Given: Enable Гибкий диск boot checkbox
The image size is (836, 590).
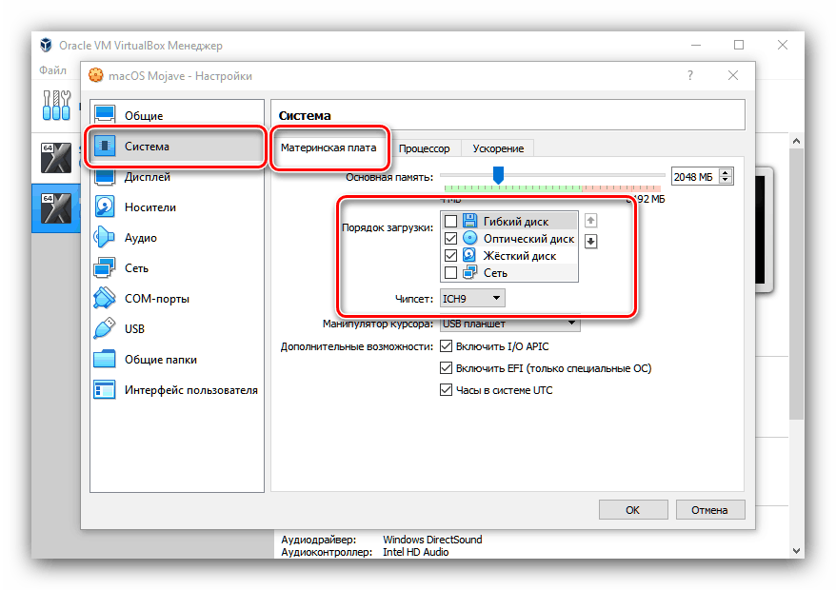Looking at the screenshot, I should coord(450,221).
